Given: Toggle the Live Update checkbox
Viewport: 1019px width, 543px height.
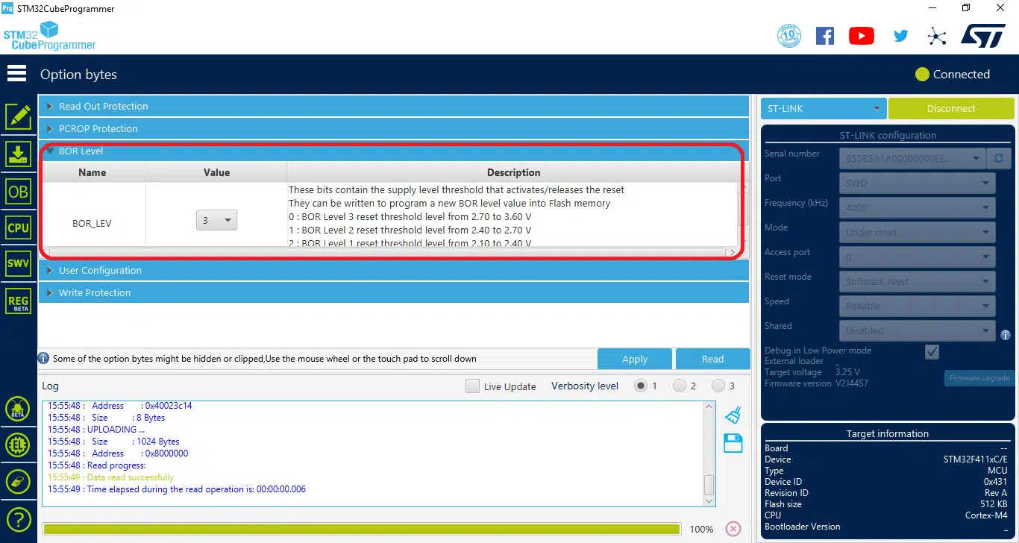Looking at the screenshot, I should coord(472,386).
